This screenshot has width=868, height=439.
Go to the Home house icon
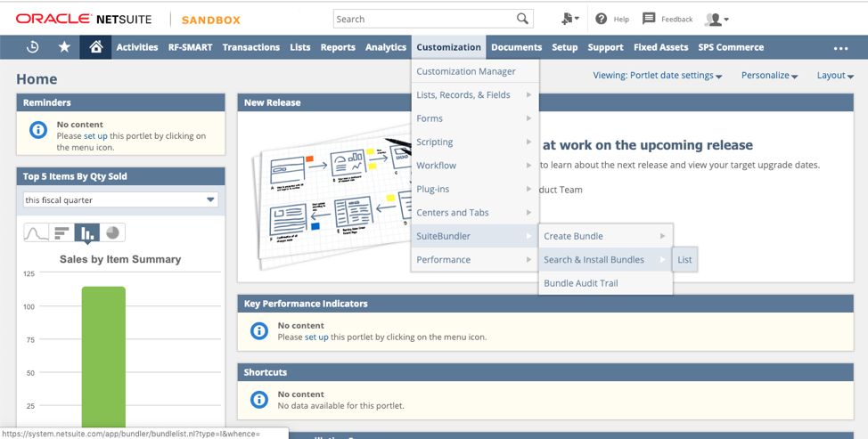point(95,47)
